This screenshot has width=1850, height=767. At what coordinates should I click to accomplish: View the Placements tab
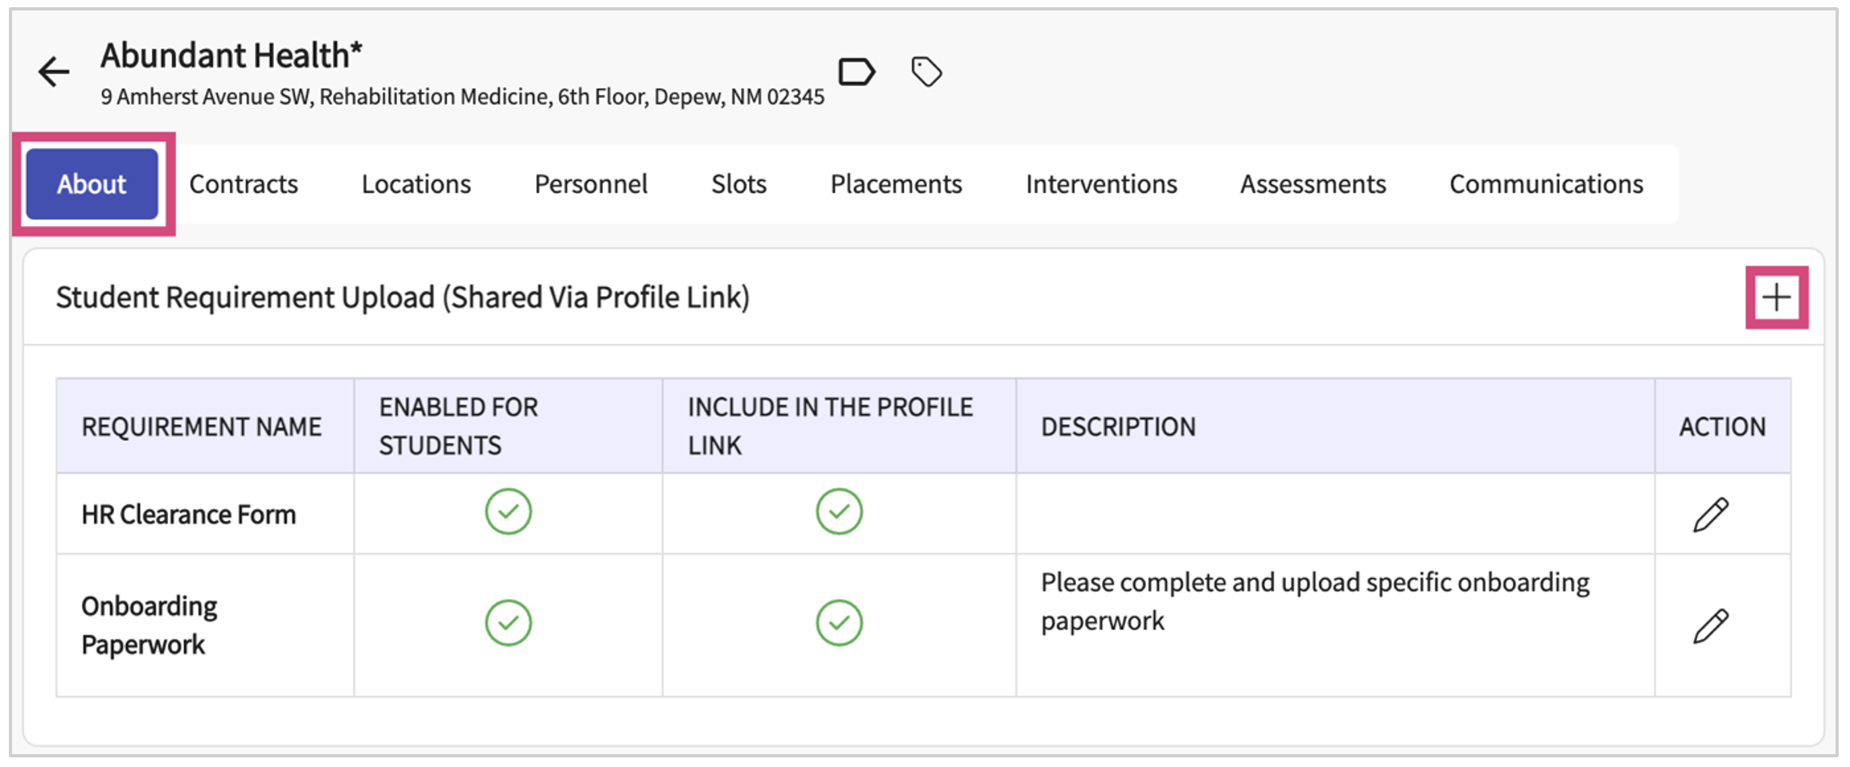896,184
